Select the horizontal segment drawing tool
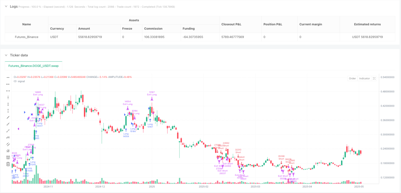The height and width of the screenshot is (193, 401). 8,91
